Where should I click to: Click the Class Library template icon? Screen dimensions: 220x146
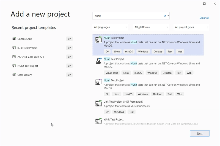14,75
